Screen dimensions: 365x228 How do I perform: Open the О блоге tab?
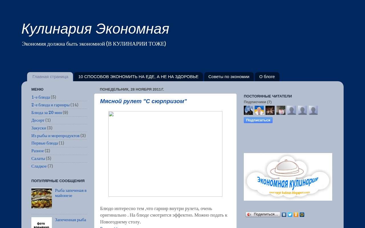click(x=267, y=77)
